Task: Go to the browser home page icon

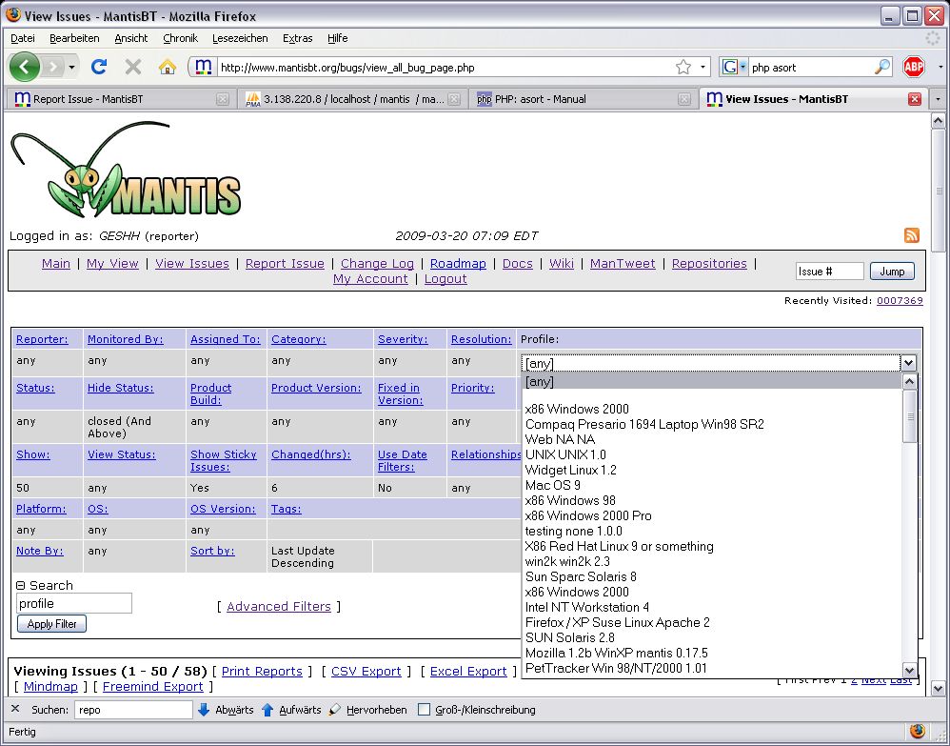Action: pyautogui.click(x=168, y=67)
